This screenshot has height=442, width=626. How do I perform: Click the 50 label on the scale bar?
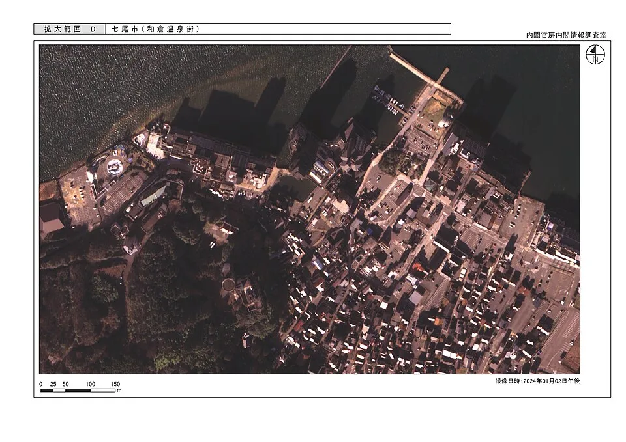coord(65,384)
